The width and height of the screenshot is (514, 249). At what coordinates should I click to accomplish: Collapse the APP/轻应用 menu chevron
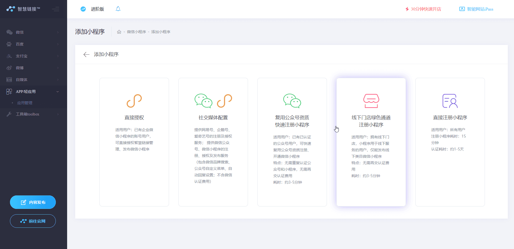[58, 92]
